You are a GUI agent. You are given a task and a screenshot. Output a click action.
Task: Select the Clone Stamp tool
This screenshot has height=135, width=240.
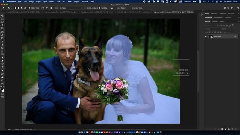pos(3,45)
